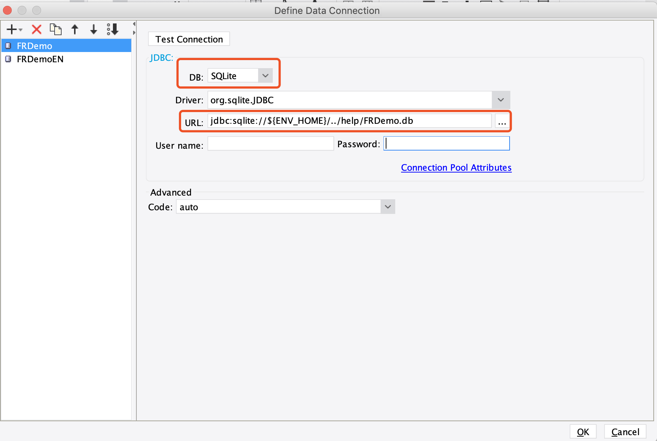Click the URL input field
657x441 pixels.
click(349, 121)
